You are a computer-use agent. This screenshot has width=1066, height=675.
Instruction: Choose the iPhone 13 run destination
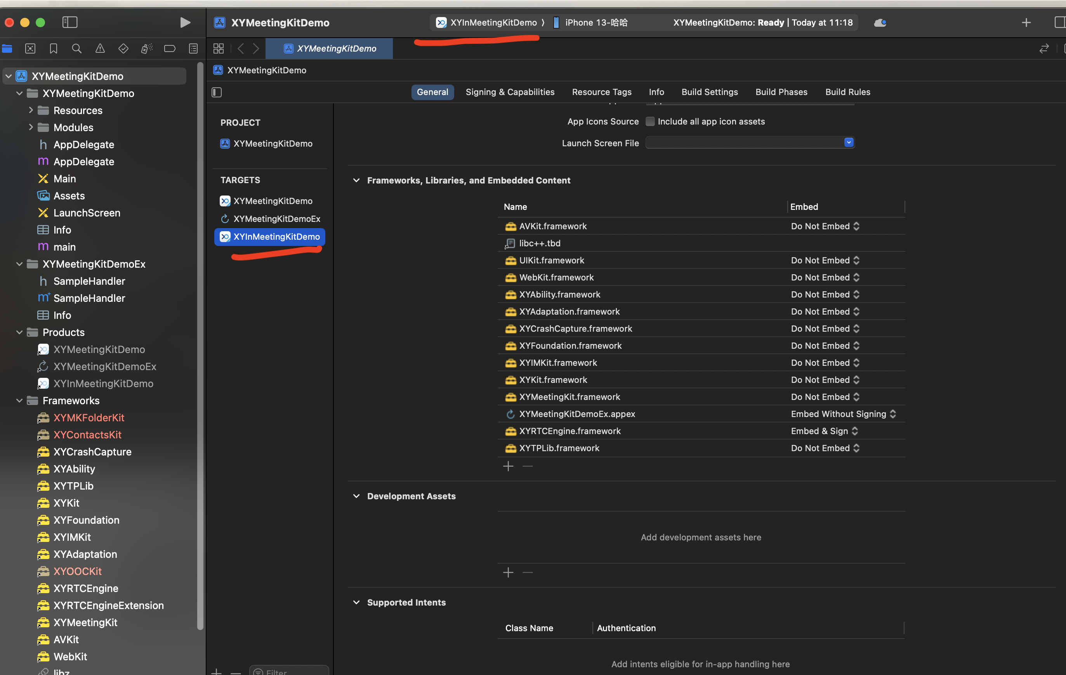pyautogui.click(x=590, y=22)
